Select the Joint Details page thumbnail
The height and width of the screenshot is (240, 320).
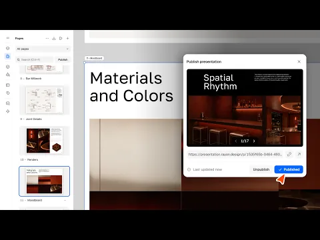45,100
